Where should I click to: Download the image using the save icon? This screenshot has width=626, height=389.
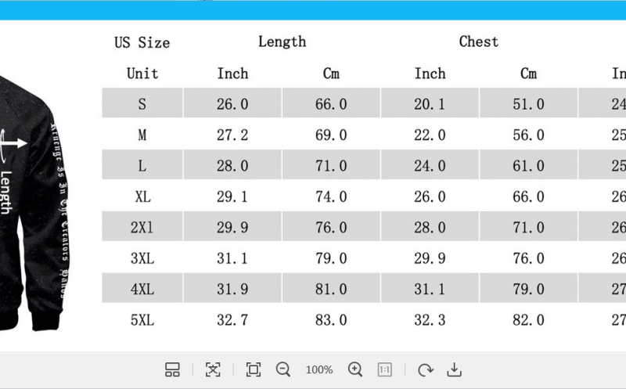pyautogui.click(x=454, y=369)
